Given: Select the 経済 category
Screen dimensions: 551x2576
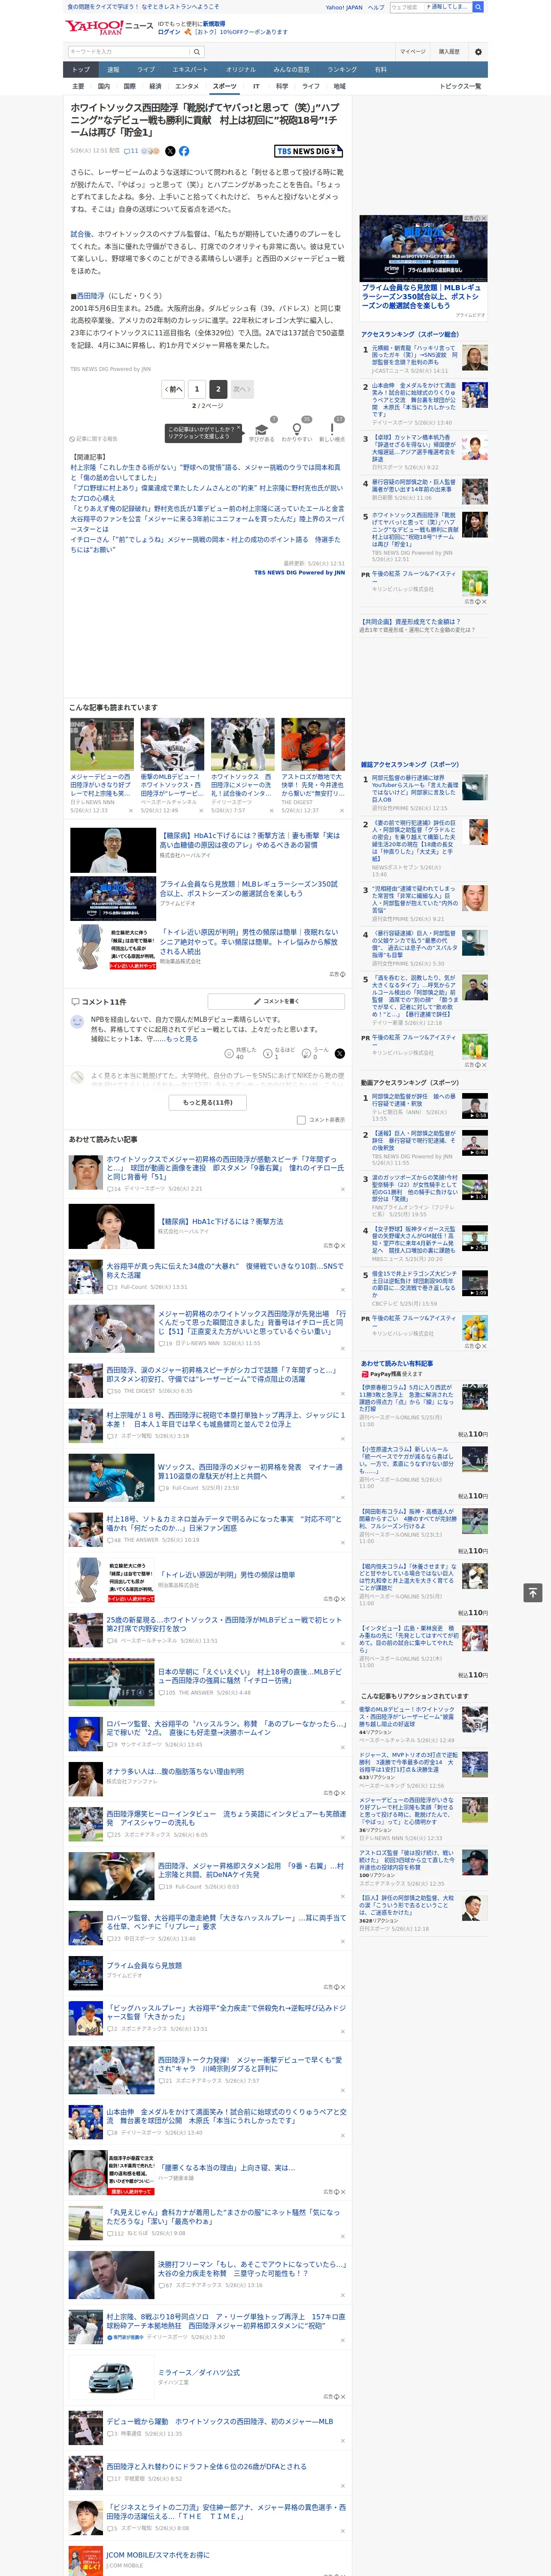Looking at the screenshot, I should [x=155, y=86].
